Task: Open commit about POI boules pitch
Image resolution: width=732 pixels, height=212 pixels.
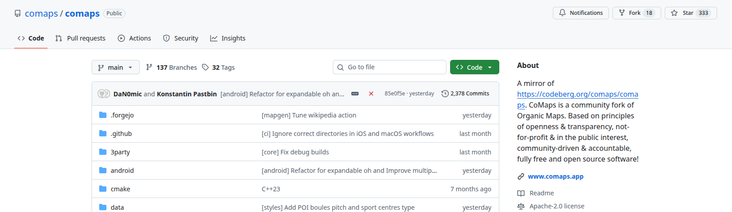Action: click(338, 207)
